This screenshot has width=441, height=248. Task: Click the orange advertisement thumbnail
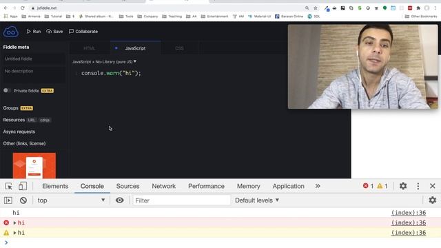34,165
